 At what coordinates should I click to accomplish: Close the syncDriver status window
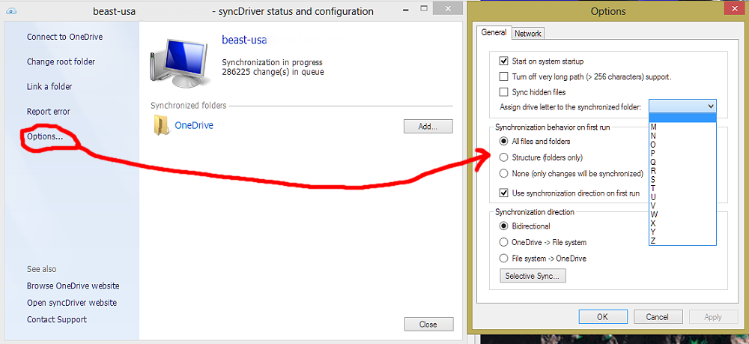pos(428,324)
